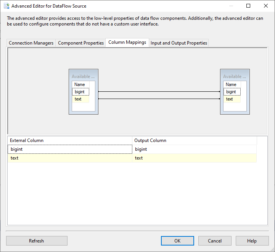Go to Input and Output Properties tab
Viewport: 275px width, 252px height.
pos(179,43)
